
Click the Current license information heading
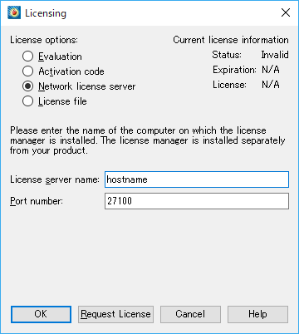(231, 40)
